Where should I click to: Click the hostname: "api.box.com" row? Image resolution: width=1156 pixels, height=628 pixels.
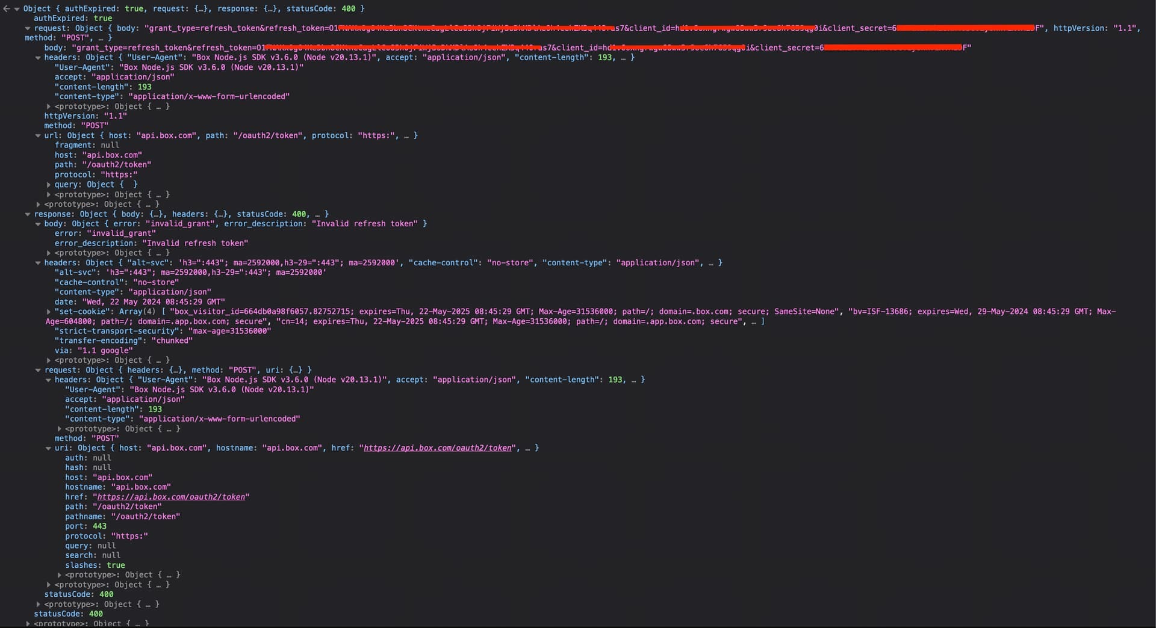118,487
